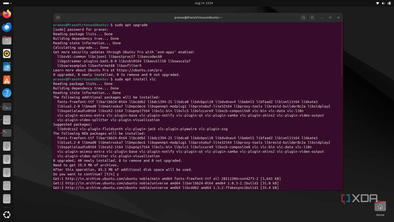Click the https://ubuntu.com/pro link
Viewport: 394px width, 222px height.
pos(139,70)
